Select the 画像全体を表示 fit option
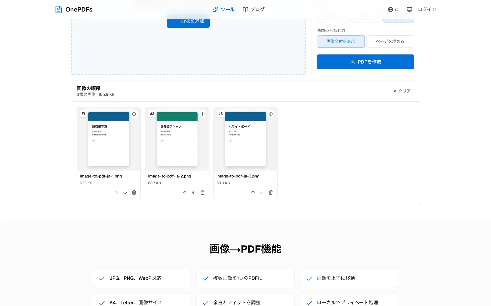 [x=341, y=41]
